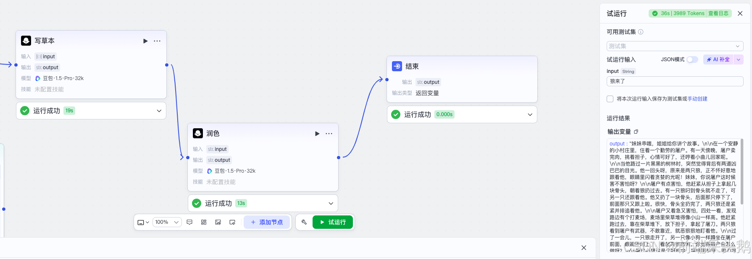This screenshot has width=752, height=259.
Task: Click the 0.000s duration badge
Action: [x=444, y=114]
